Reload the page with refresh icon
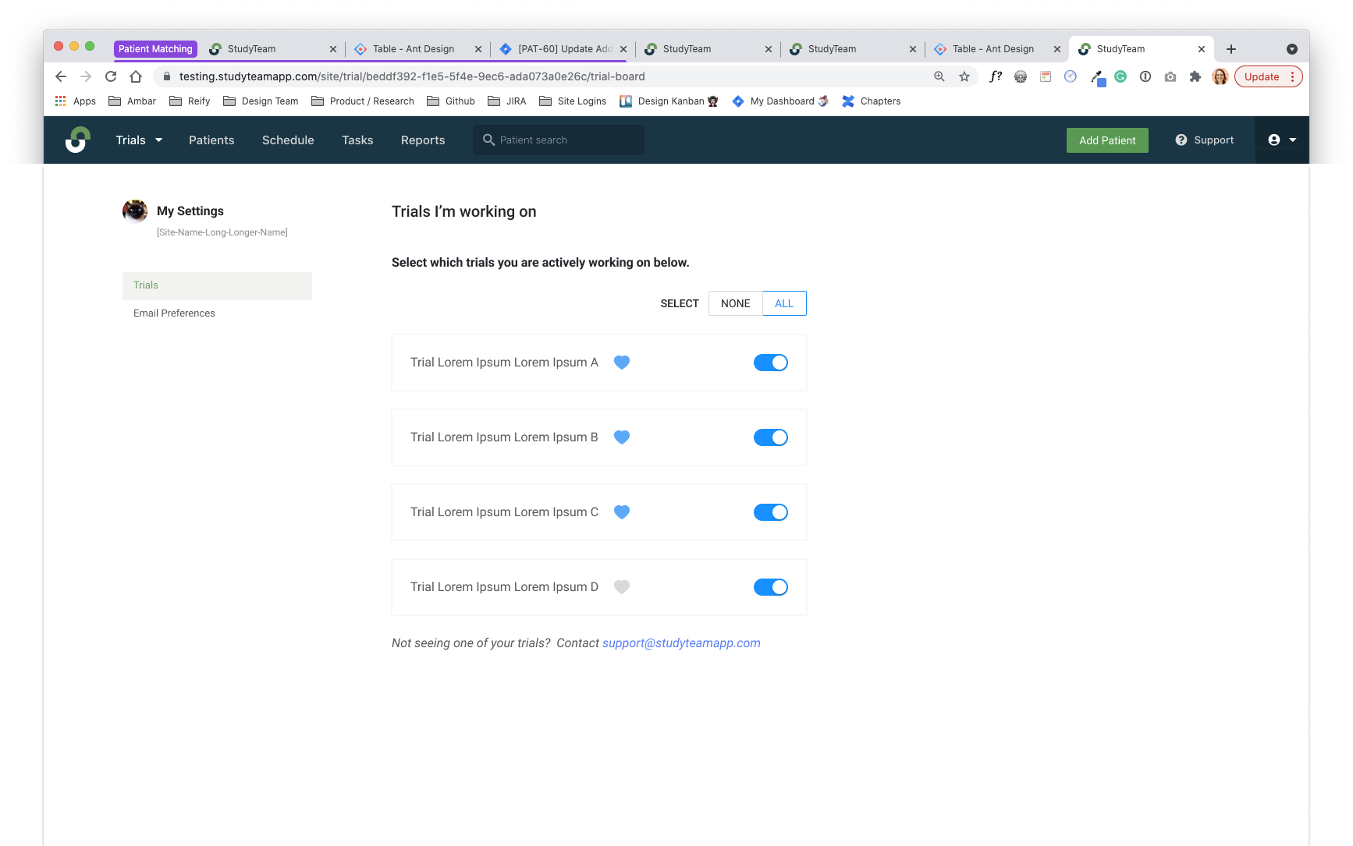 click(x=111, y=76)
